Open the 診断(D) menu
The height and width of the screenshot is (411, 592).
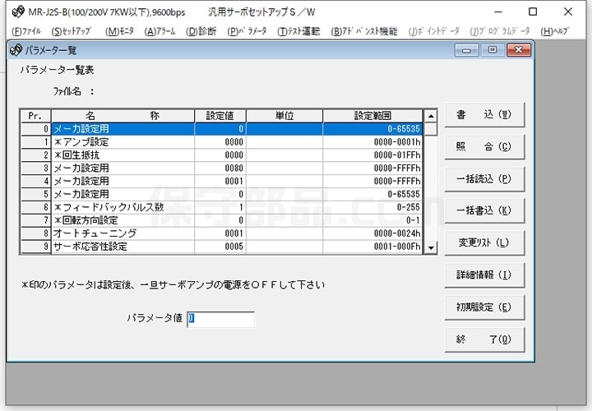pos(203,31)
